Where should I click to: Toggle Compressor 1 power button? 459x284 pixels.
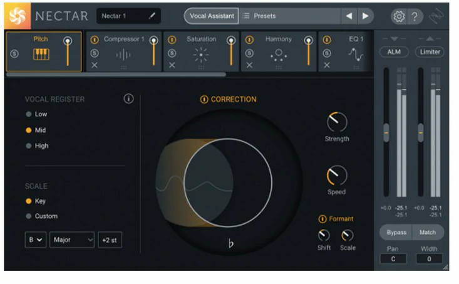pyautogui.click(x=95, y=39)
